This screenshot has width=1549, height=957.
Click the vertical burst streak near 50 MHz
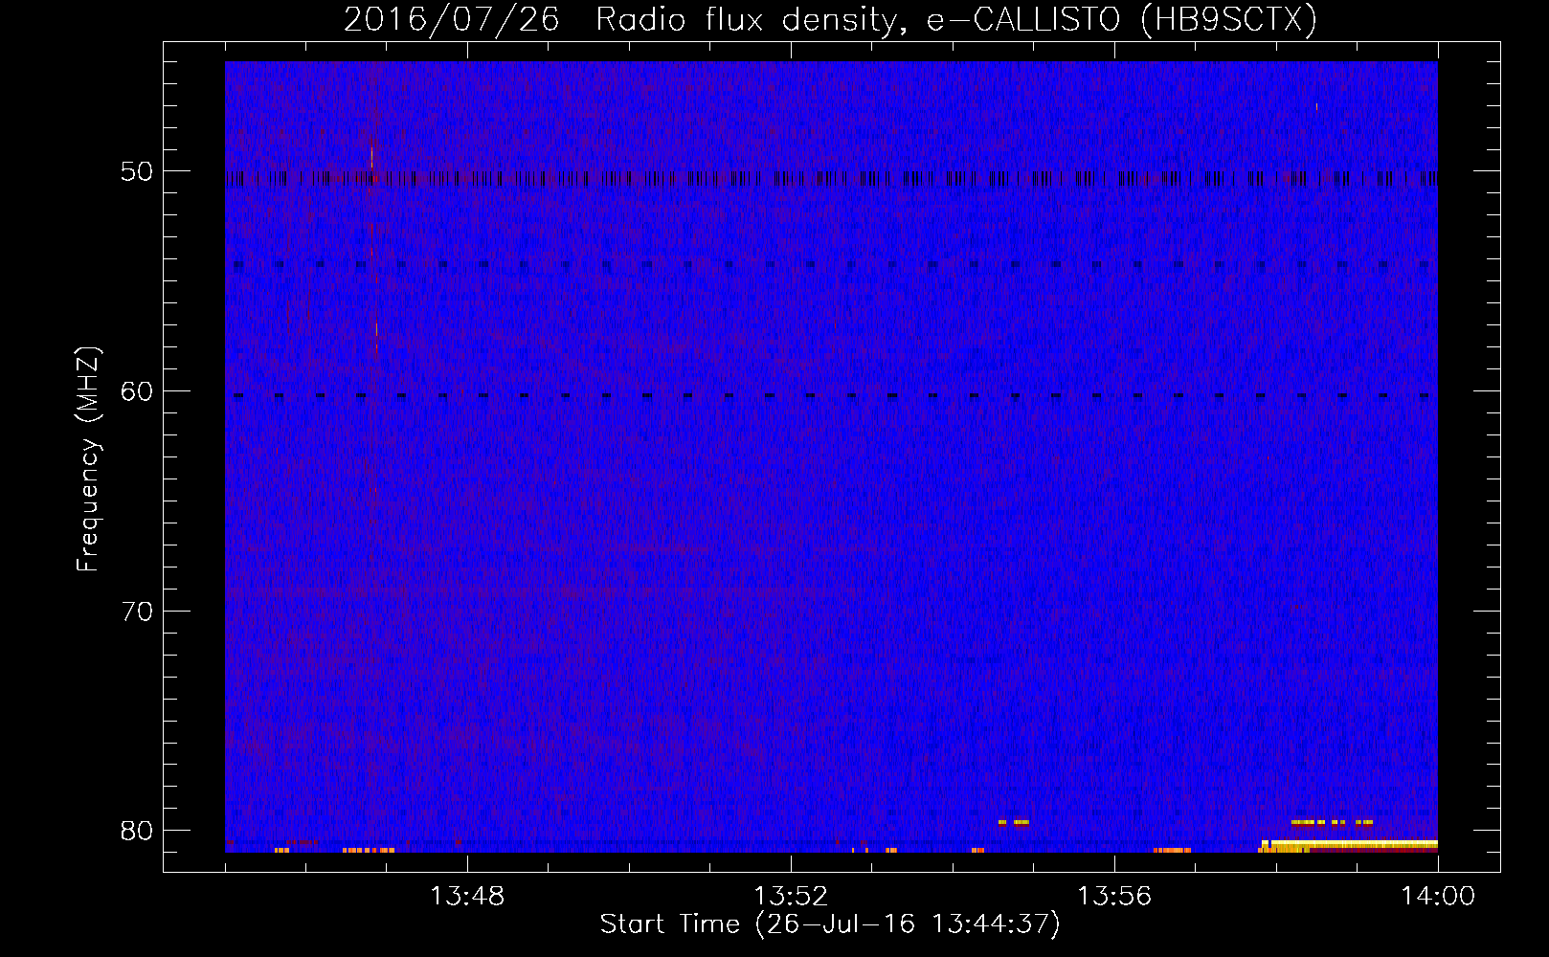click(x=371, y=158)
